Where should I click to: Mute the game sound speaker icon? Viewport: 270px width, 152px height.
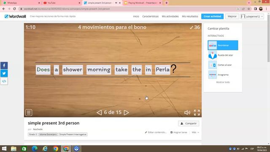pyautogui.click(x=187, y=113)
